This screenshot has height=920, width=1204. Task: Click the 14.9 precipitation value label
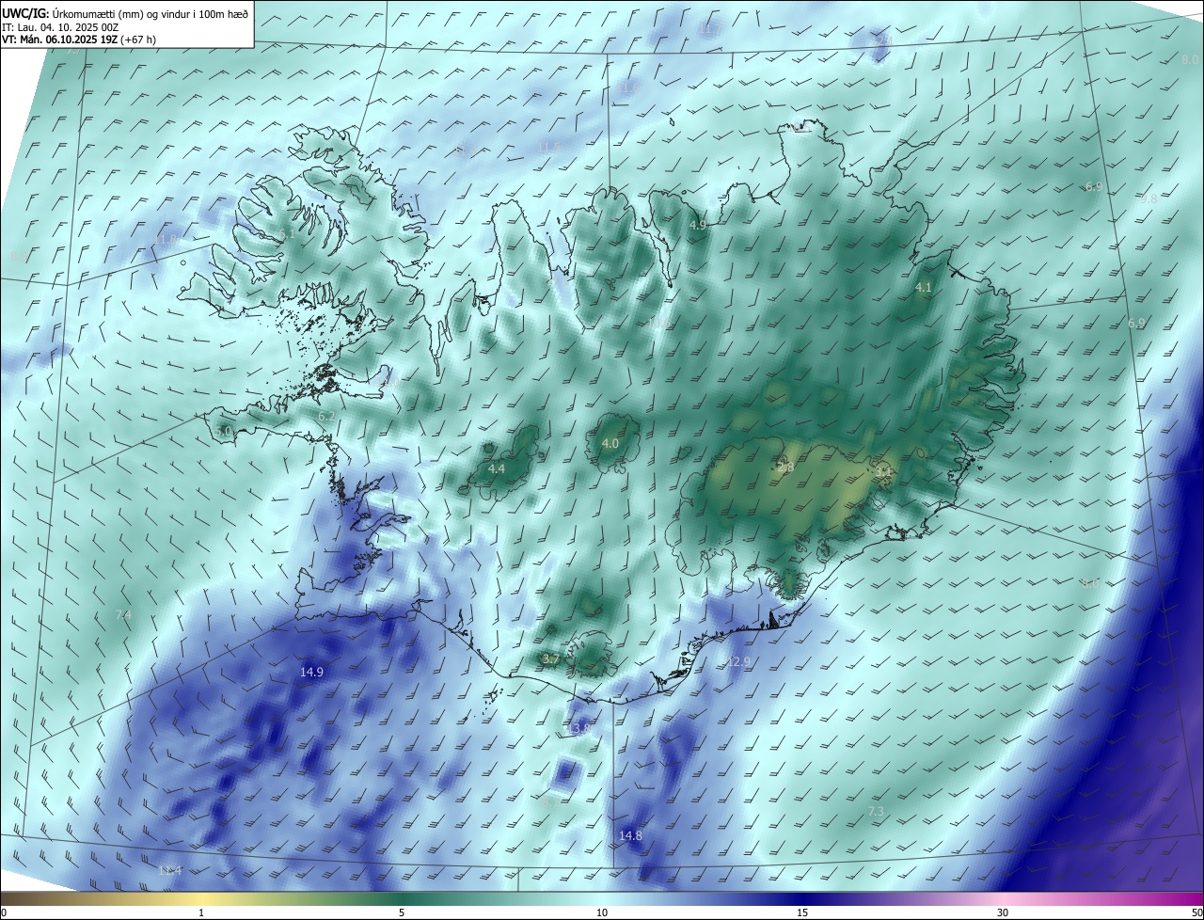pos(311,672)
